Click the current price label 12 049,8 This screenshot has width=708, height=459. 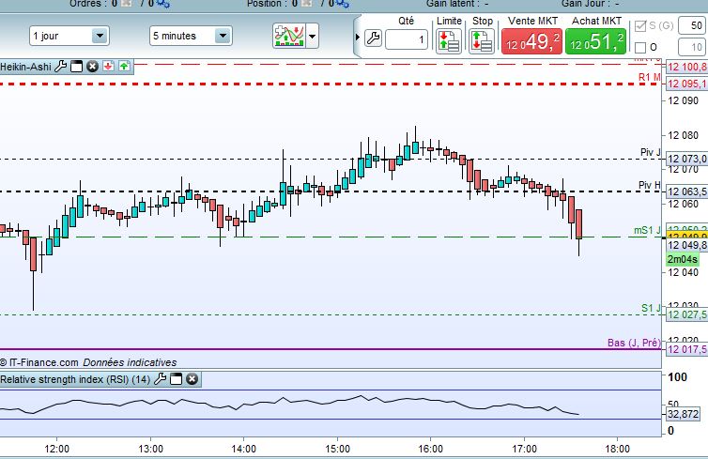pyautogui.click(x=686, y=245)
